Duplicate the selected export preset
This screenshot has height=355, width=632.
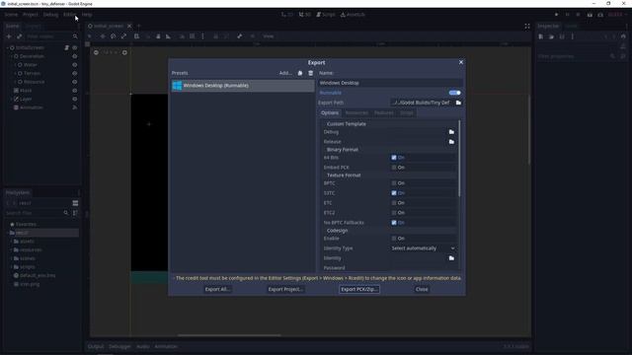click(300, 73)
